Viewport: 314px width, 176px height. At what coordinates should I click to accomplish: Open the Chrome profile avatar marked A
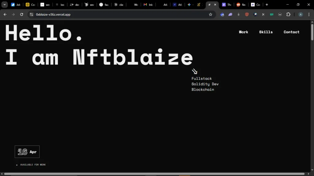point(301,14)
